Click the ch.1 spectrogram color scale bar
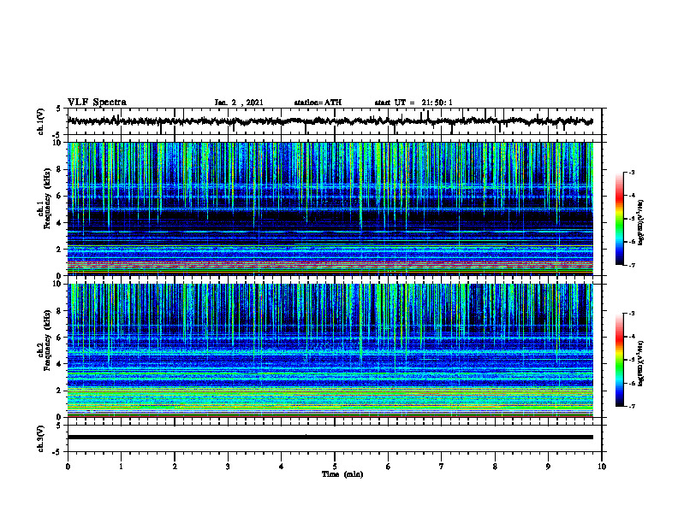The image size is (678, 523). tap(619, 219)
